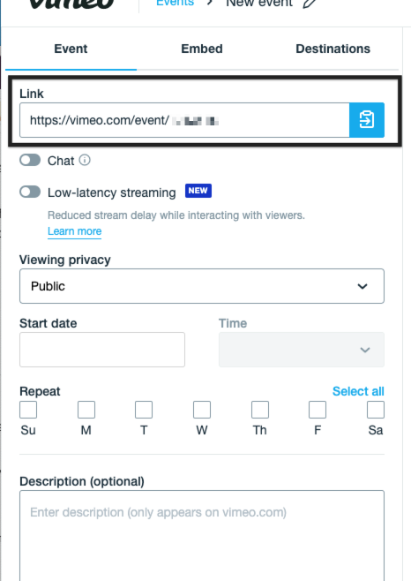411x581 pixels.
Task: Click the chevron arrow in Viewing privacy
Action: (x=362, y=286)
